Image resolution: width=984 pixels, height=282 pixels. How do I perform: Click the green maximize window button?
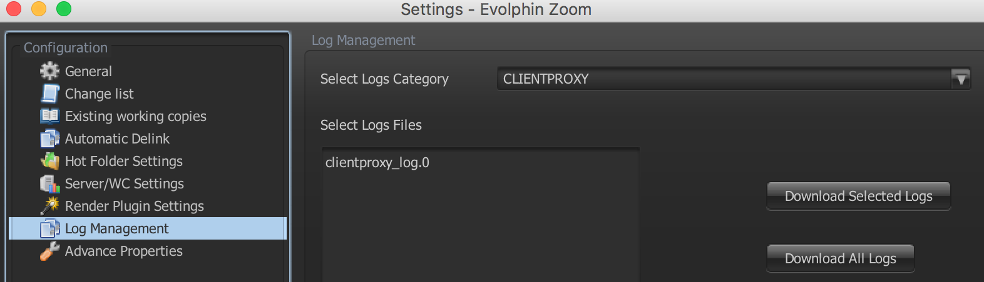[x=64, y=9]
